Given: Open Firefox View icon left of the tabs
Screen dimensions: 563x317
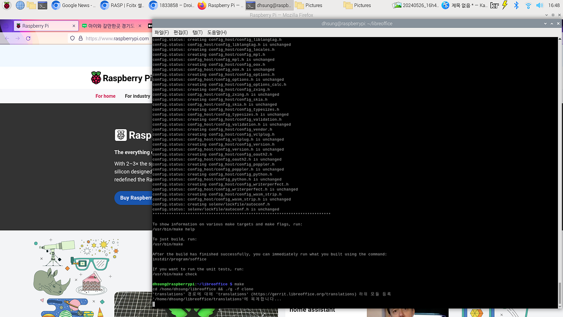Looking at the screenshot, I should [x=5, y=26].
